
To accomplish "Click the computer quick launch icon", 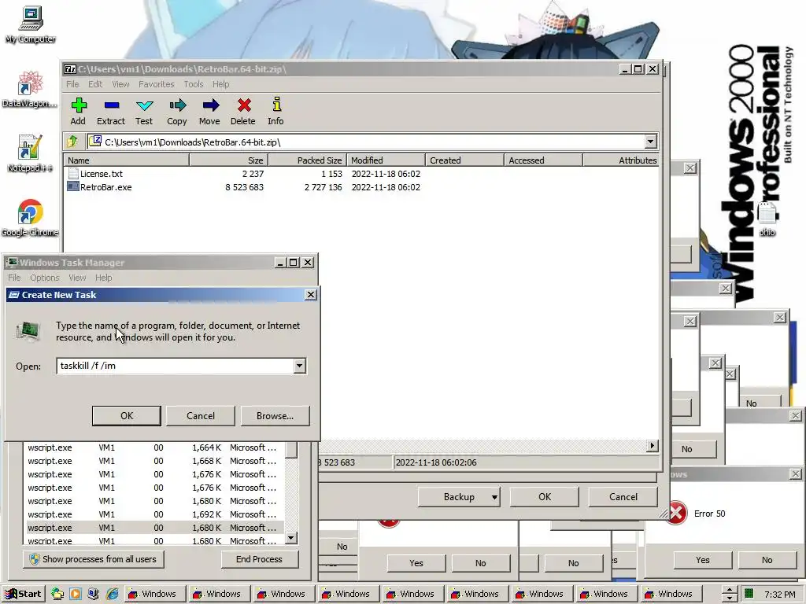I will (93, 595).
